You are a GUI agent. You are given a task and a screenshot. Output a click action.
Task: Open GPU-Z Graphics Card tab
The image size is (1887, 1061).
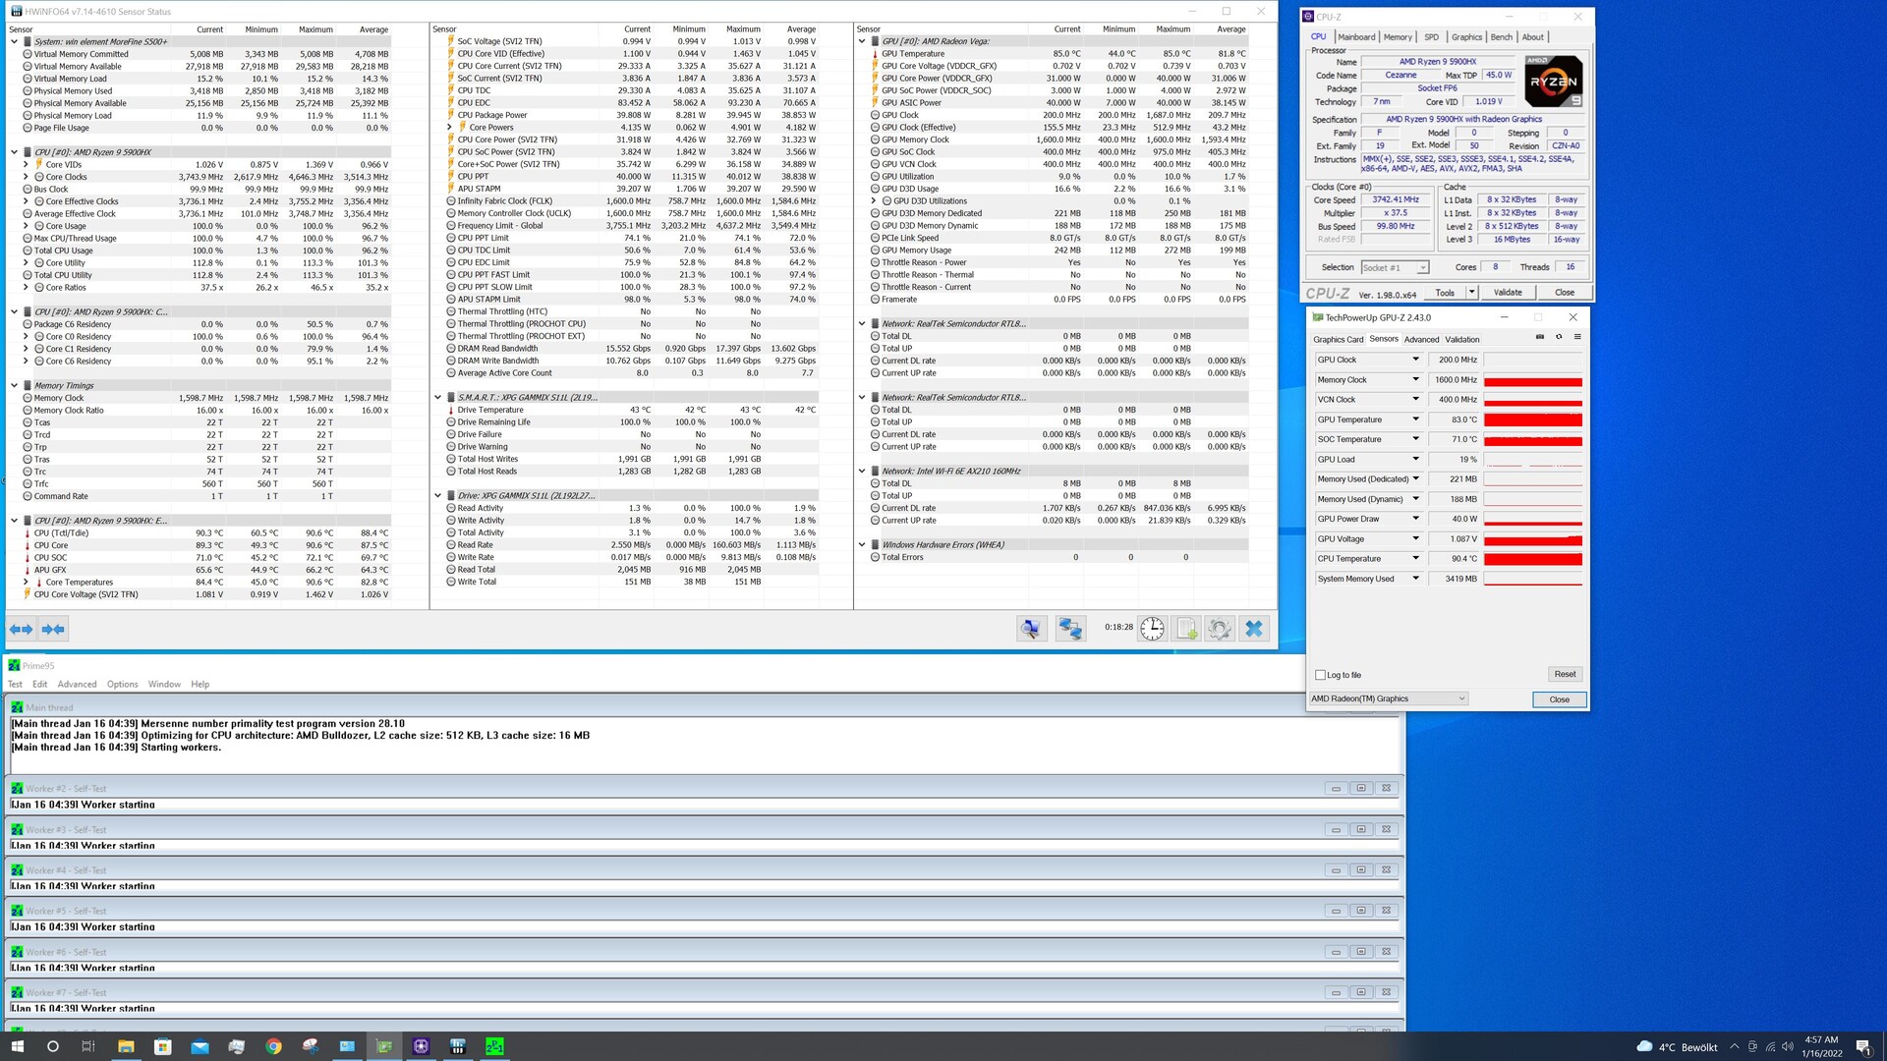1339,340
